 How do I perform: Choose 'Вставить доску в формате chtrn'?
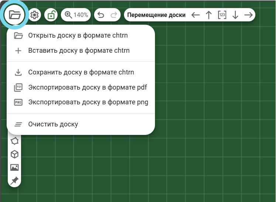[x=79, y=50]
